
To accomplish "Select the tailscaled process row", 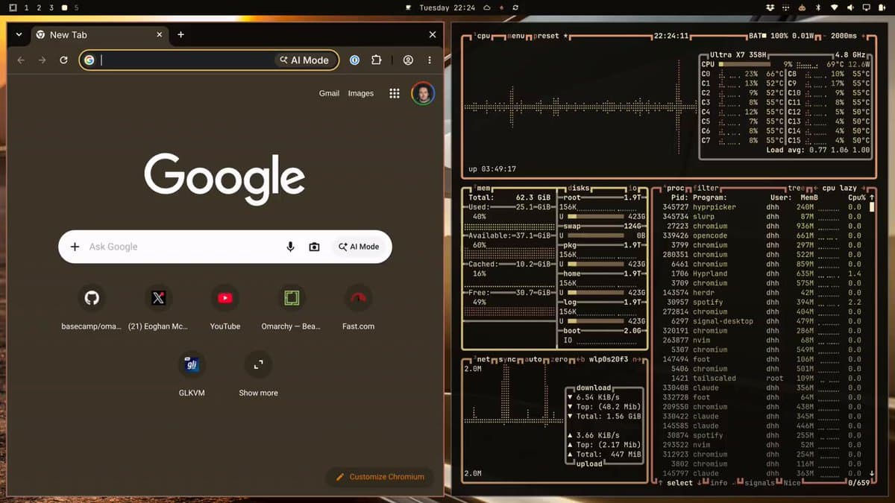I will pos(761,378).
